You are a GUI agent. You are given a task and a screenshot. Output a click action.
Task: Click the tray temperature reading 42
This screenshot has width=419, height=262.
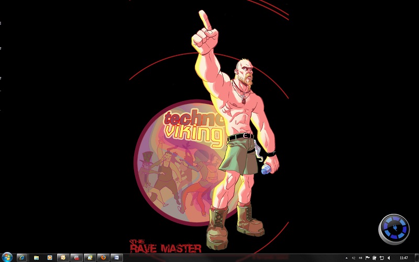tap(354, 258)
